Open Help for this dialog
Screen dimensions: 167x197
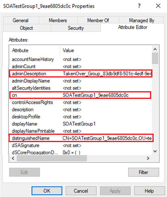[x=150, y=191]
